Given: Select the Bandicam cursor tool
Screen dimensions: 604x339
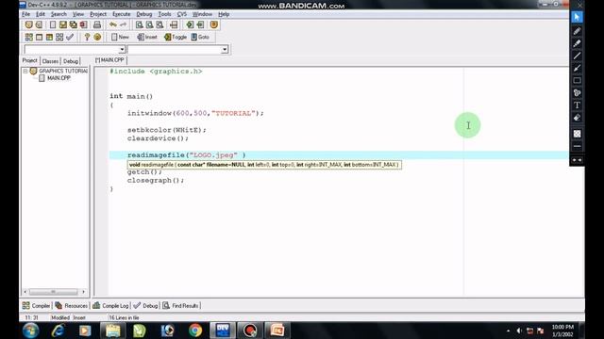Looking at the screenshot, I should coord(577,17).
